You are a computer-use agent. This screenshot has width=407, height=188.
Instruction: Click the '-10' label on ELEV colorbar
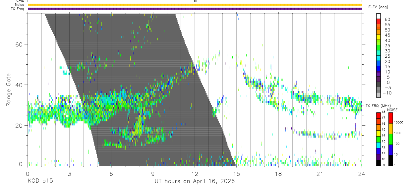tap(386, 93)
